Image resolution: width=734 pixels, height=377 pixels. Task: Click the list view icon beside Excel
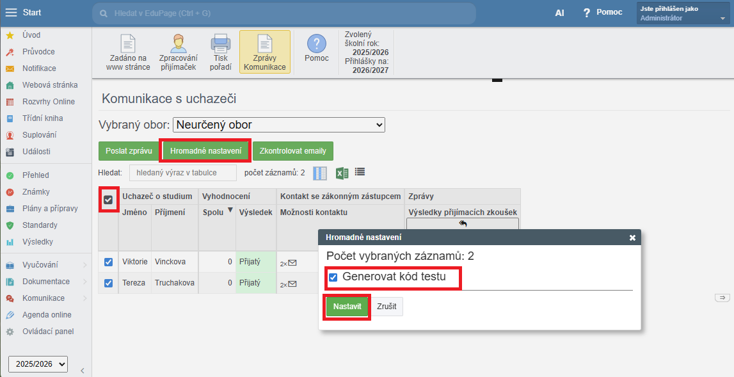tap(360, 172)
